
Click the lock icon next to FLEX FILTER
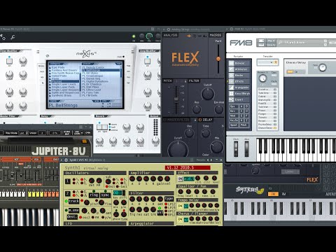click(185, 81)
